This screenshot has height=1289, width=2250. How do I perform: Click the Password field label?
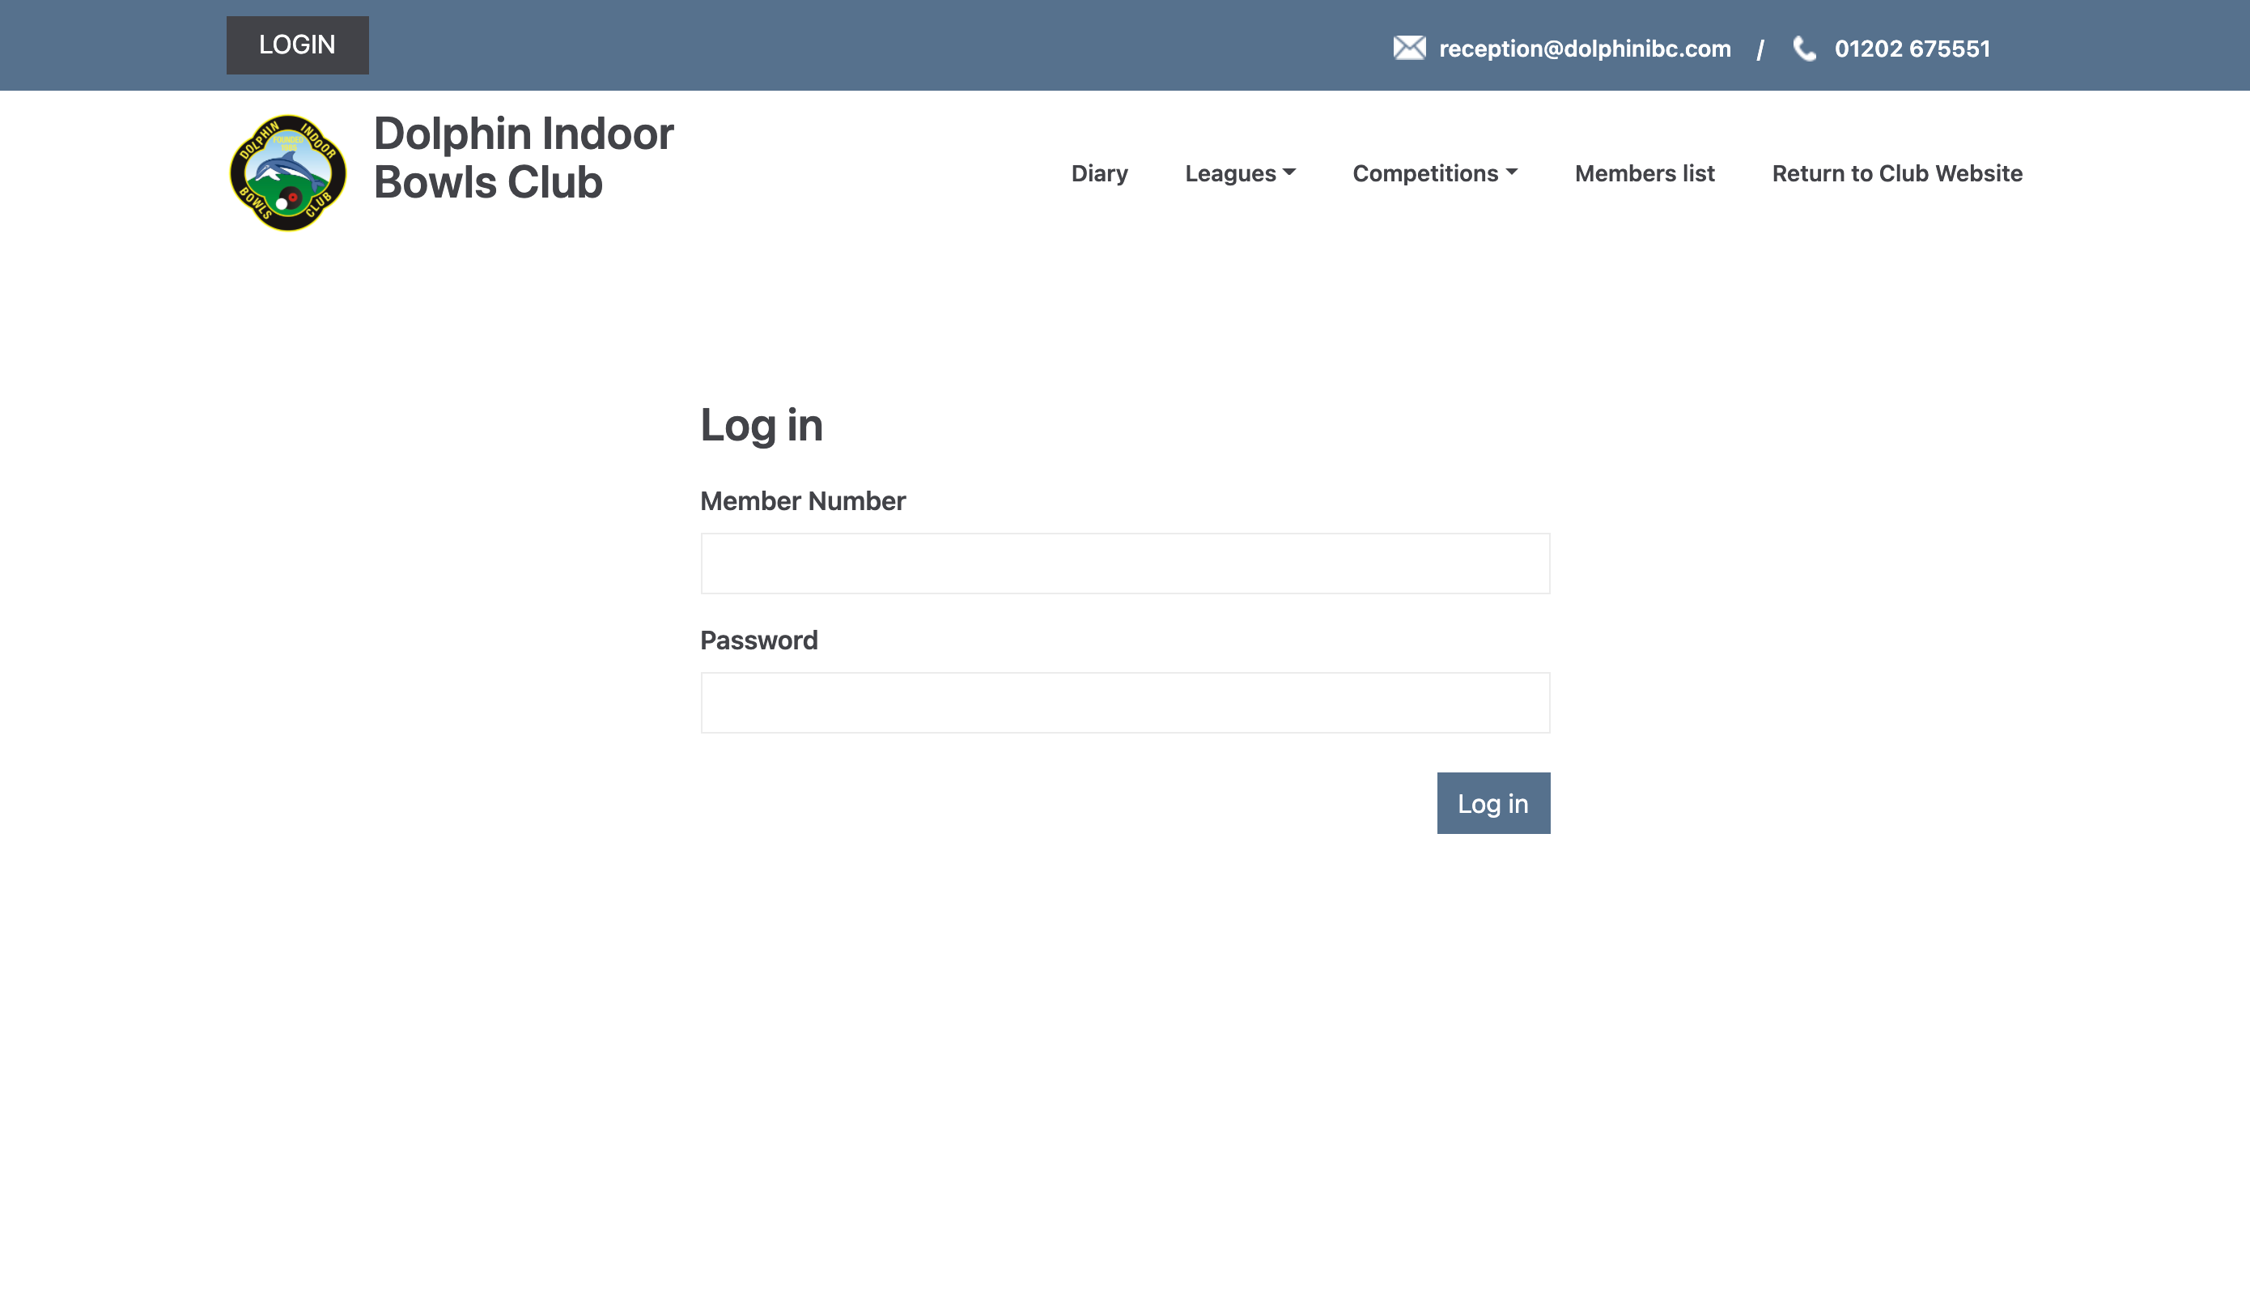coord(758,640)
